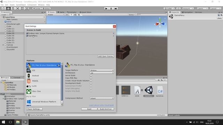This screenshot has height=125, width=223.
Task: Select Directional Light in Hierarchy
Action: click(x=14, y=24)
